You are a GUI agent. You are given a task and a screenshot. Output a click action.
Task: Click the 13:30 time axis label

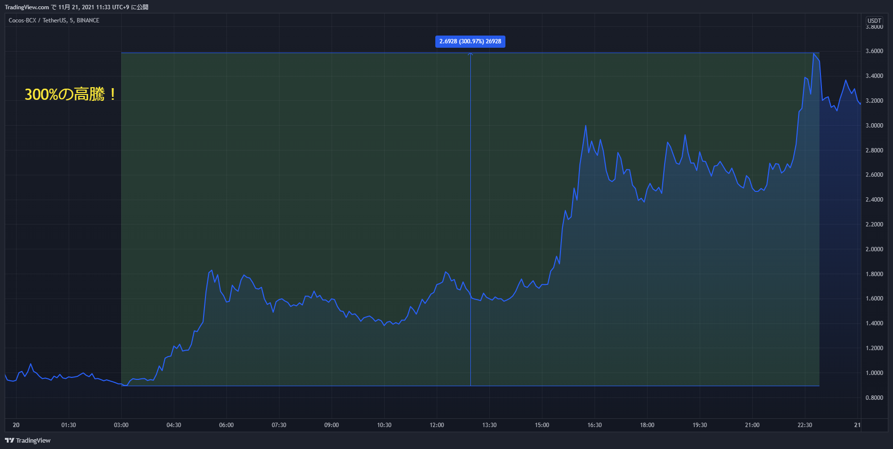click(x=489, y=425)
